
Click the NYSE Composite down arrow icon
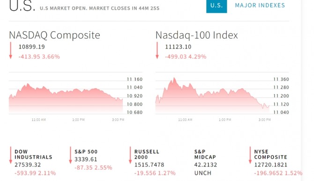click(x=250, y=155)
